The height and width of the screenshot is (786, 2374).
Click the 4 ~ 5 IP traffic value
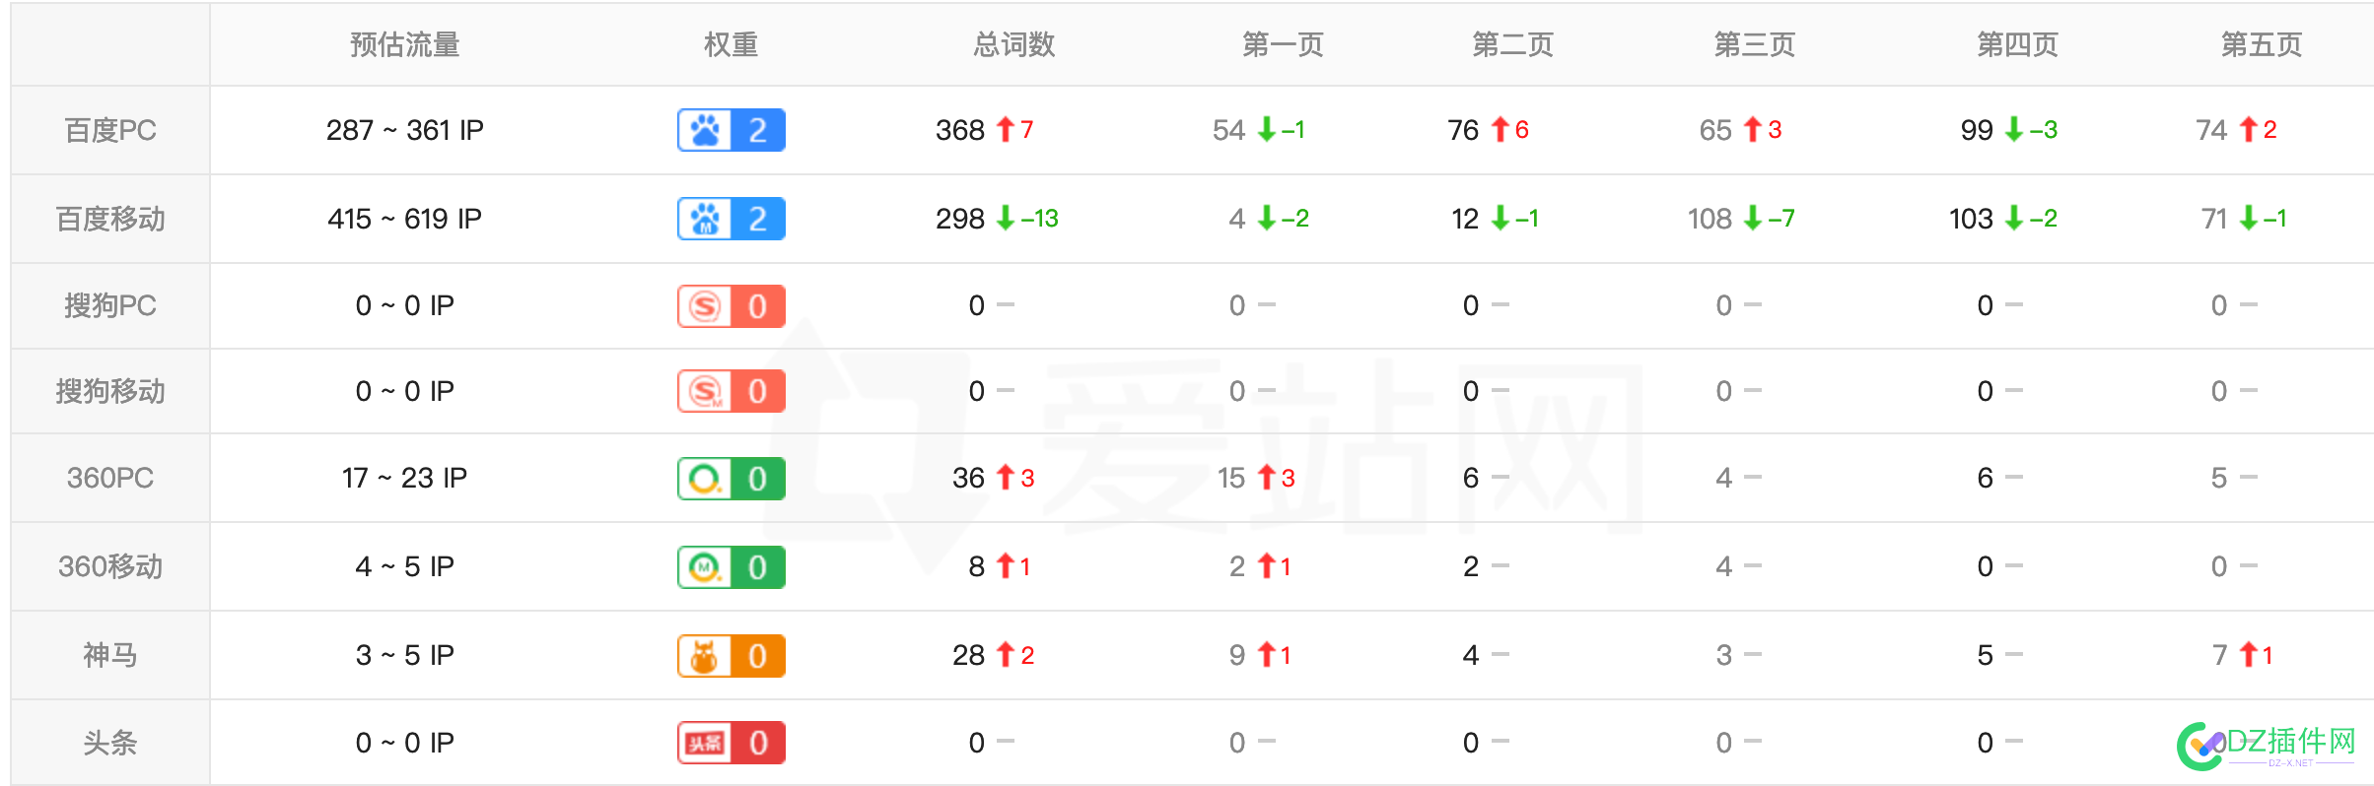pyautogui.click(x=405, y=566)
